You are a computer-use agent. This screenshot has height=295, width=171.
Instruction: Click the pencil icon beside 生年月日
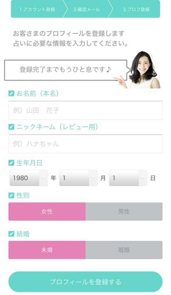tap(11, 162)
